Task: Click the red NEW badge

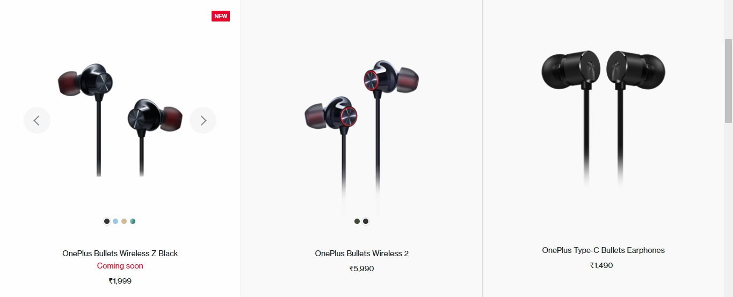Action: [x=221, y=16]
